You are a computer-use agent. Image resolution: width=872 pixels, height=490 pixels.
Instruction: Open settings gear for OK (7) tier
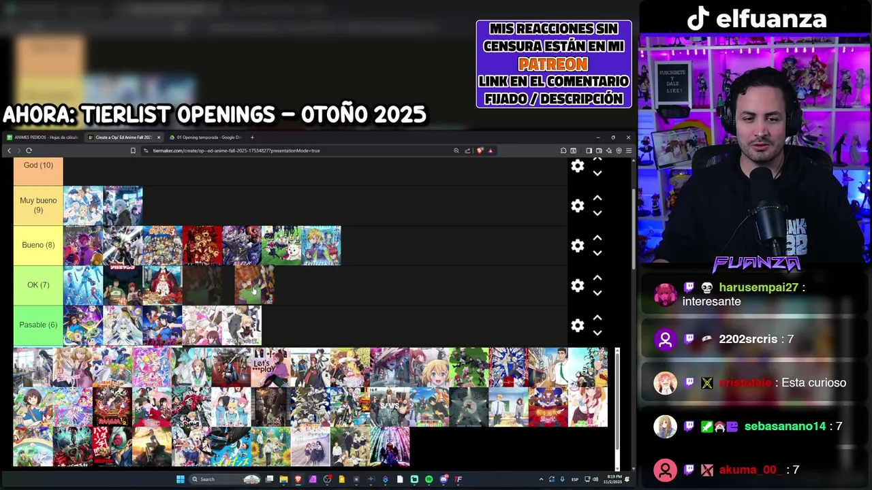pyautogui.click(x=578, y=285)
